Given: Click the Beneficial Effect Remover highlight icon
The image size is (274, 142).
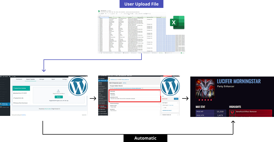Looking at the screenshot, I should point(232,112).
